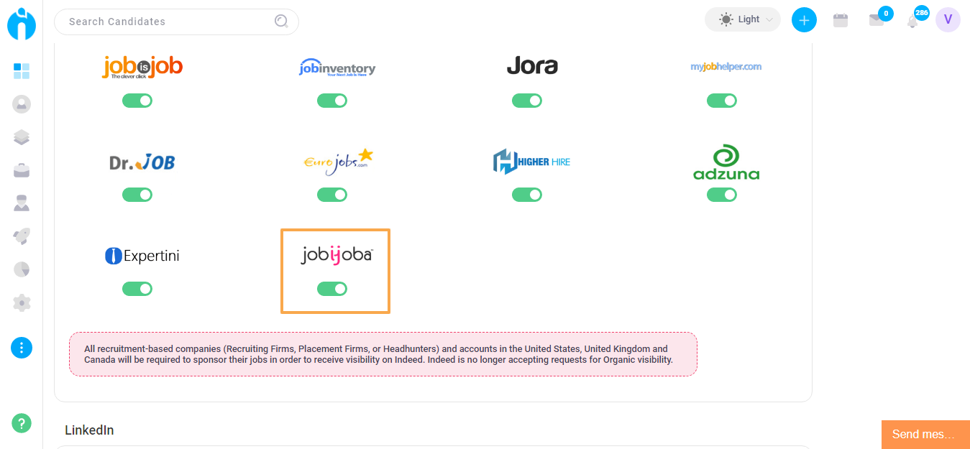Viewport: 970px width, 449px height.
Task: Open the calendar icon in top bar
Action: point(840,20)
